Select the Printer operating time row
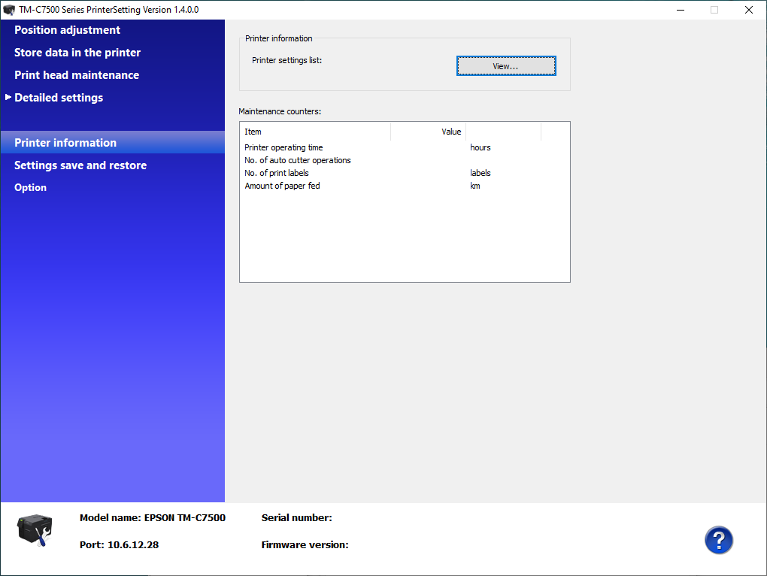 (283, 147)
